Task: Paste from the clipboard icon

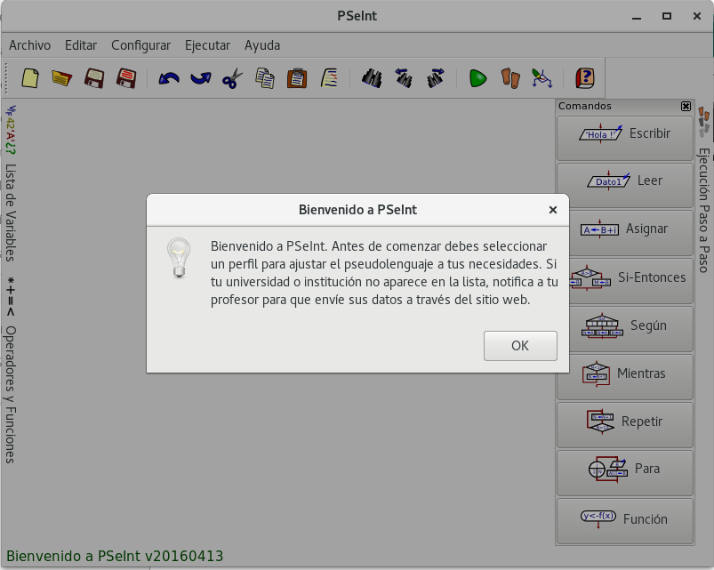Action: [297, 78]
